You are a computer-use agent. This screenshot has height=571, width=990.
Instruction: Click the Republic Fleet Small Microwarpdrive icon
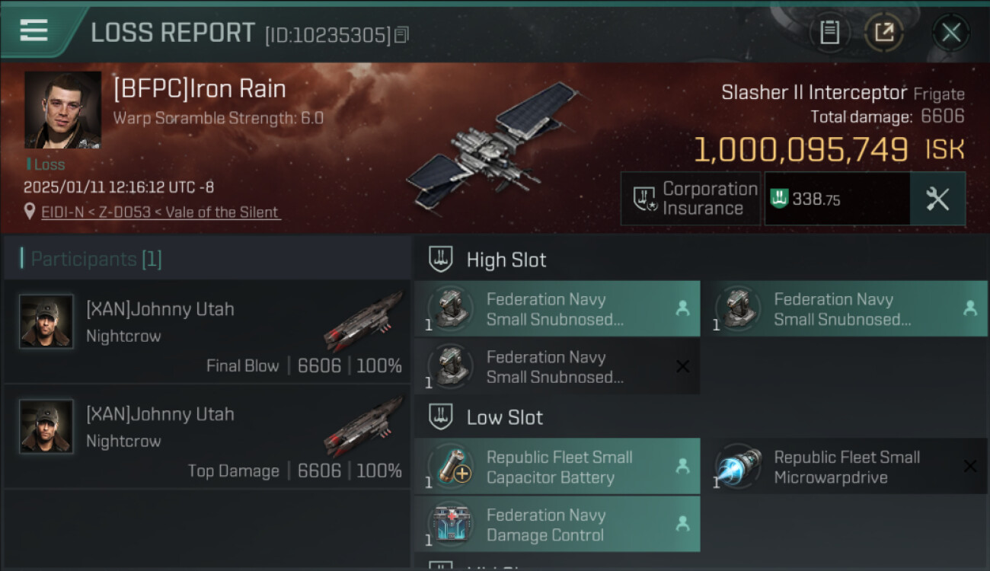click(739, 467)
